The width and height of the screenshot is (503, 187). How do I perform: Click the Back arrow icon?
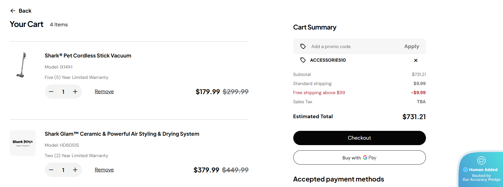click(13, 11)
